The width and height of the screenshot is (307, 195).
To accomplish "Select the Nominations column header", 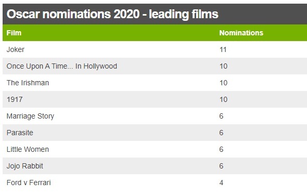I will [x=241, y=33].
